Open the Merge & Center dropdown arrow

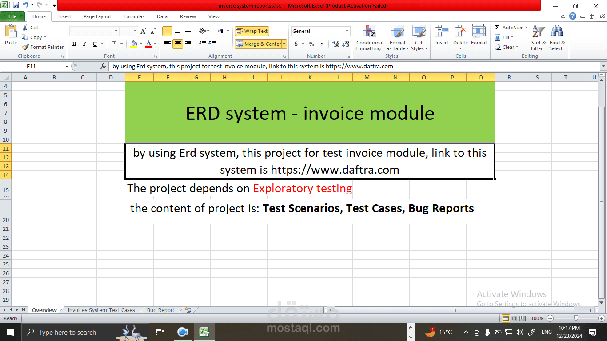click(284, 44)
